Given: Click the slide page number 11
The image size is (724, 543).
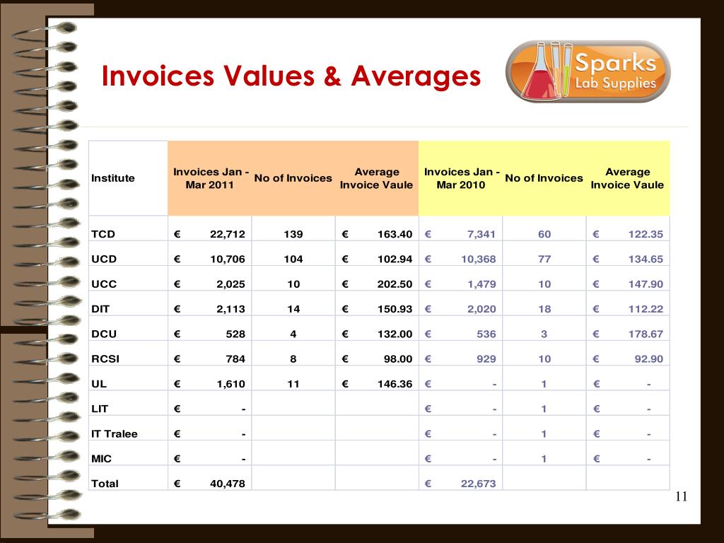Looking at the screenshot, I should click(681, 497).
